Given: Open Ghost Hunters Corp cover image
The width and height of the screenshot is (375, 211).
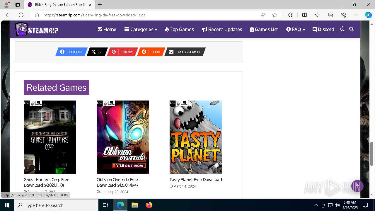Looking at the screenshot, I should (x=50, y=137).
